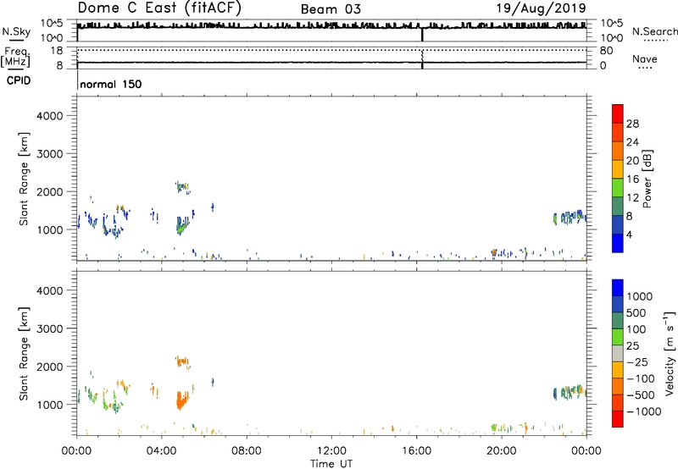Click the '16:00' time tick label
This screenshot has width=678, height=469.
click(416, 451)
